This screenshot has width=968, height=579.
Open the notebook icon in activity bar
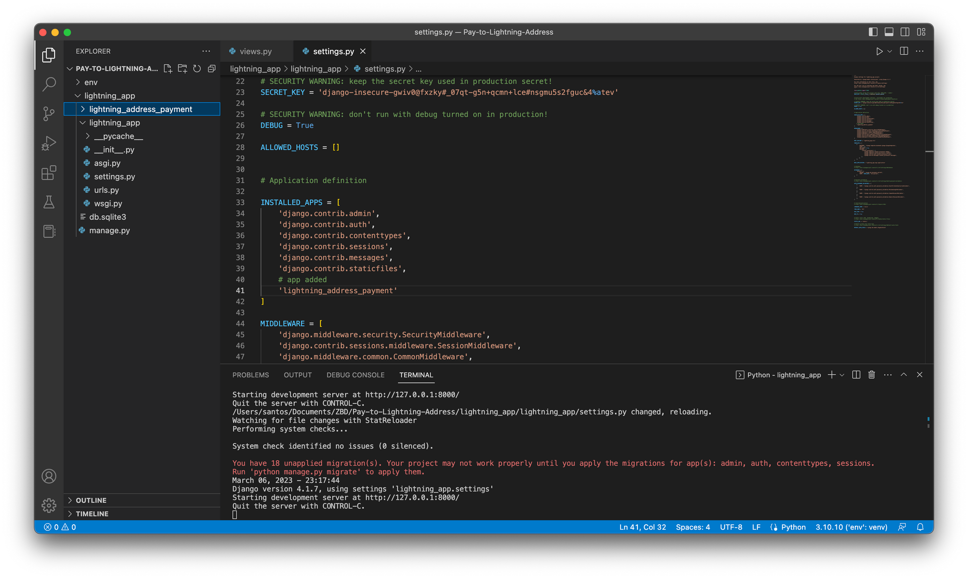[49, 231]
